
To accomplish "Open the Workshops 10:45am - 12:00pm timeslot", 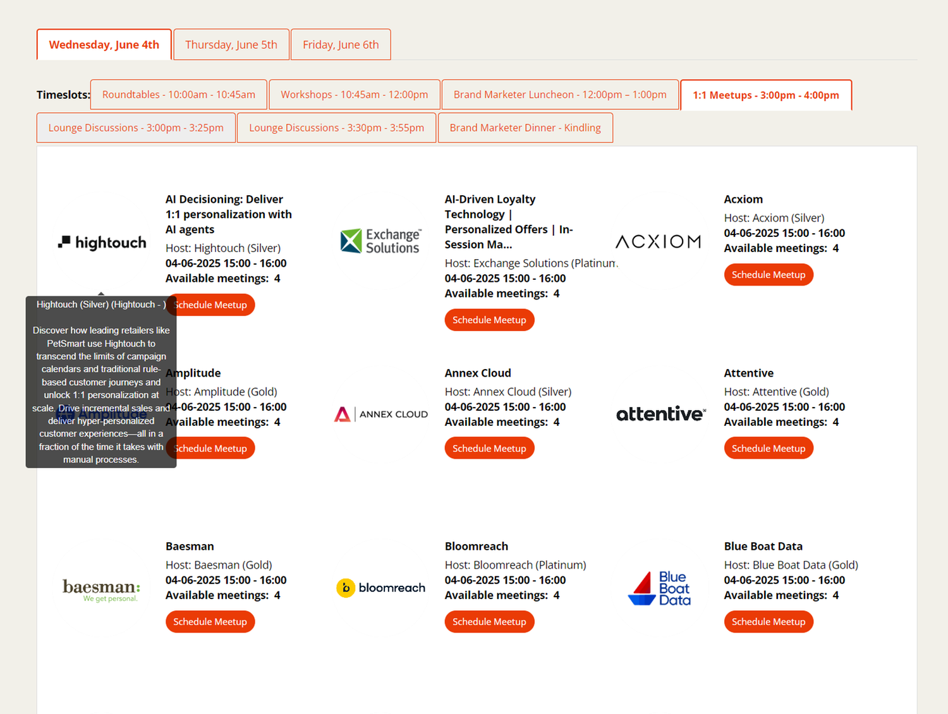I will coord(354,95).
